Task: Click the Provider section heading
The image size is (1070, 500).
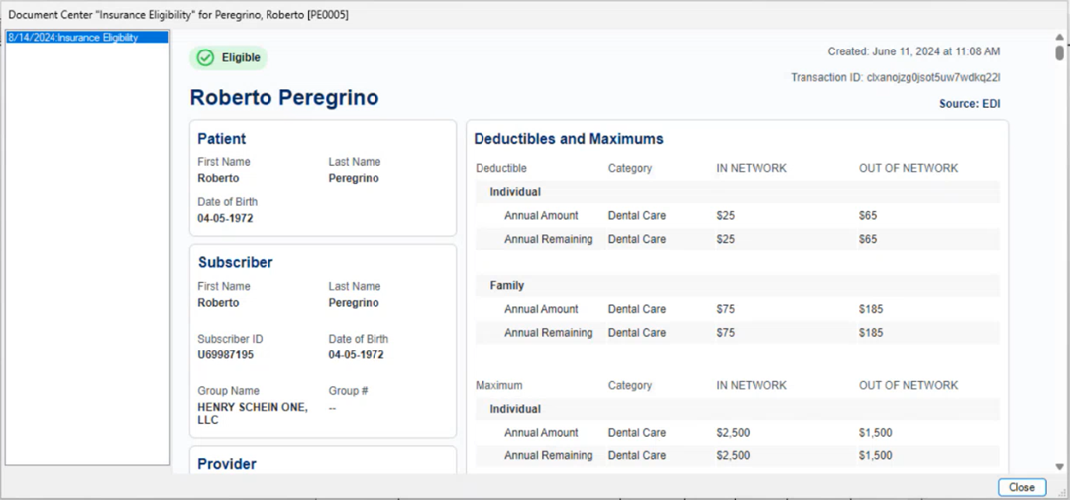Action: pos(227,464)
